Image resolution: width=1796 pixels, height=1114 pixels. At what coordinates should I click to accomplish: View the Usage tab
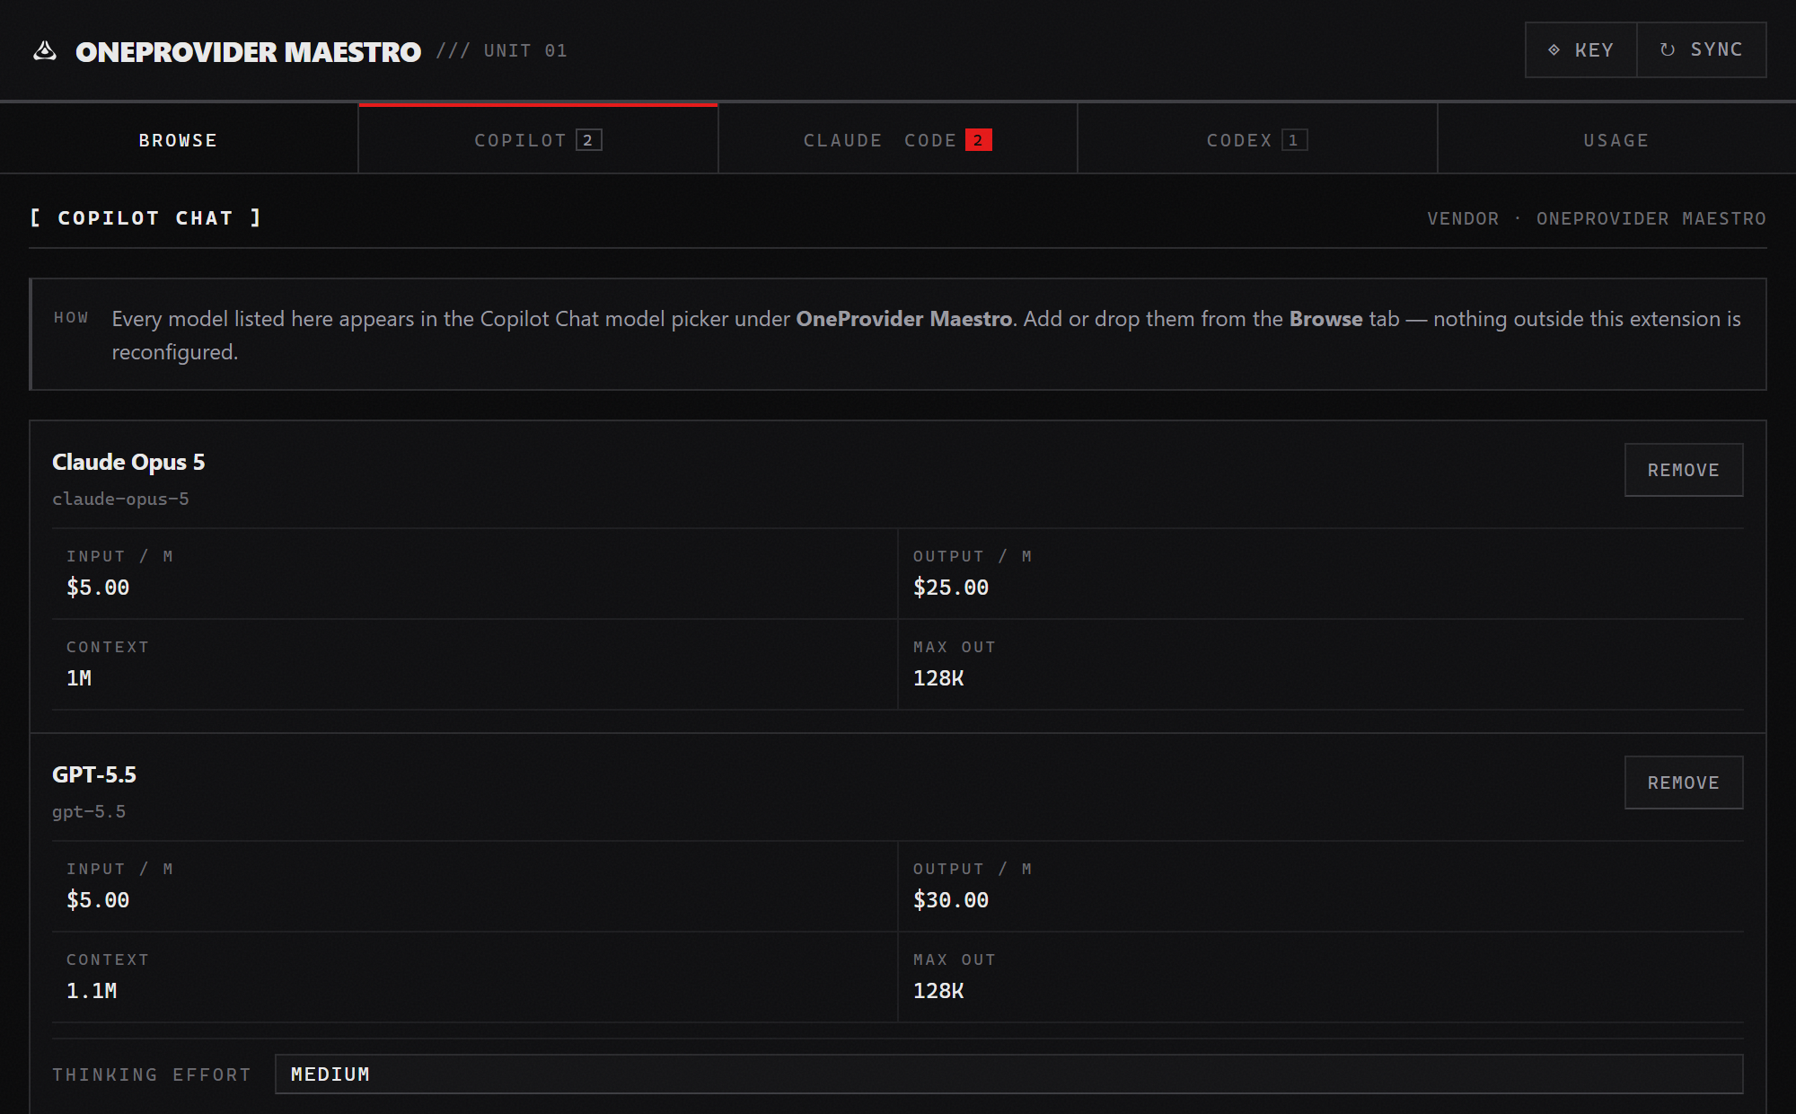point(1616,140)
